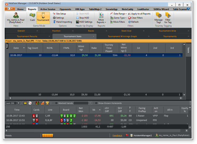Click Clear Filters
Screen dimensions: 197x144
[x=135, y=18]
